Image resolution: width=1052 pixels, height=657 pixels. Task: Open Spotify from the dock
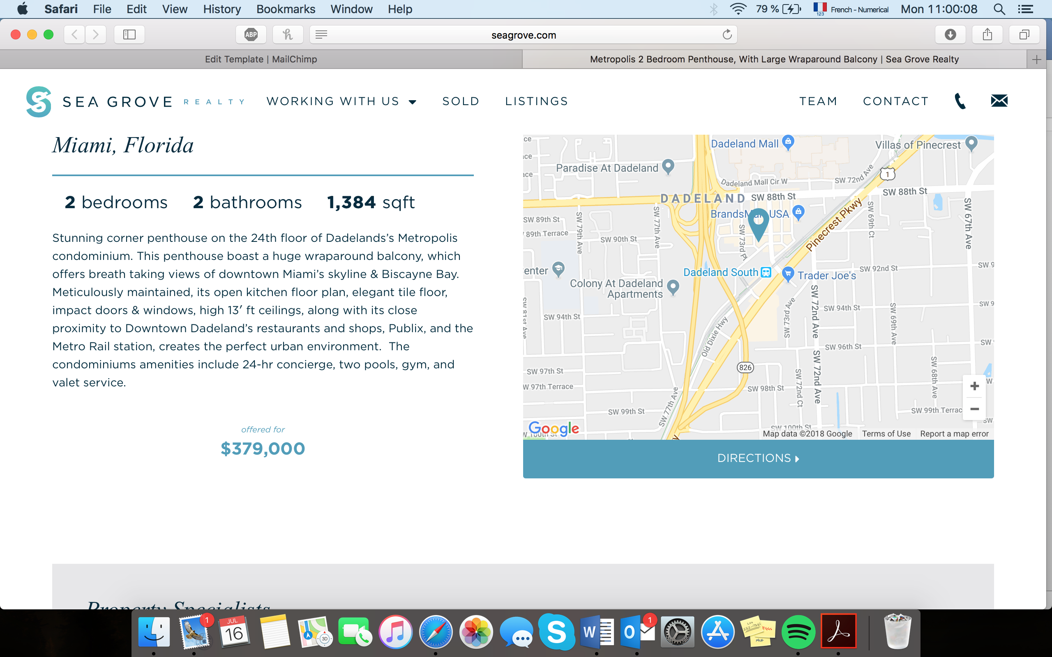tap(798, 632)
